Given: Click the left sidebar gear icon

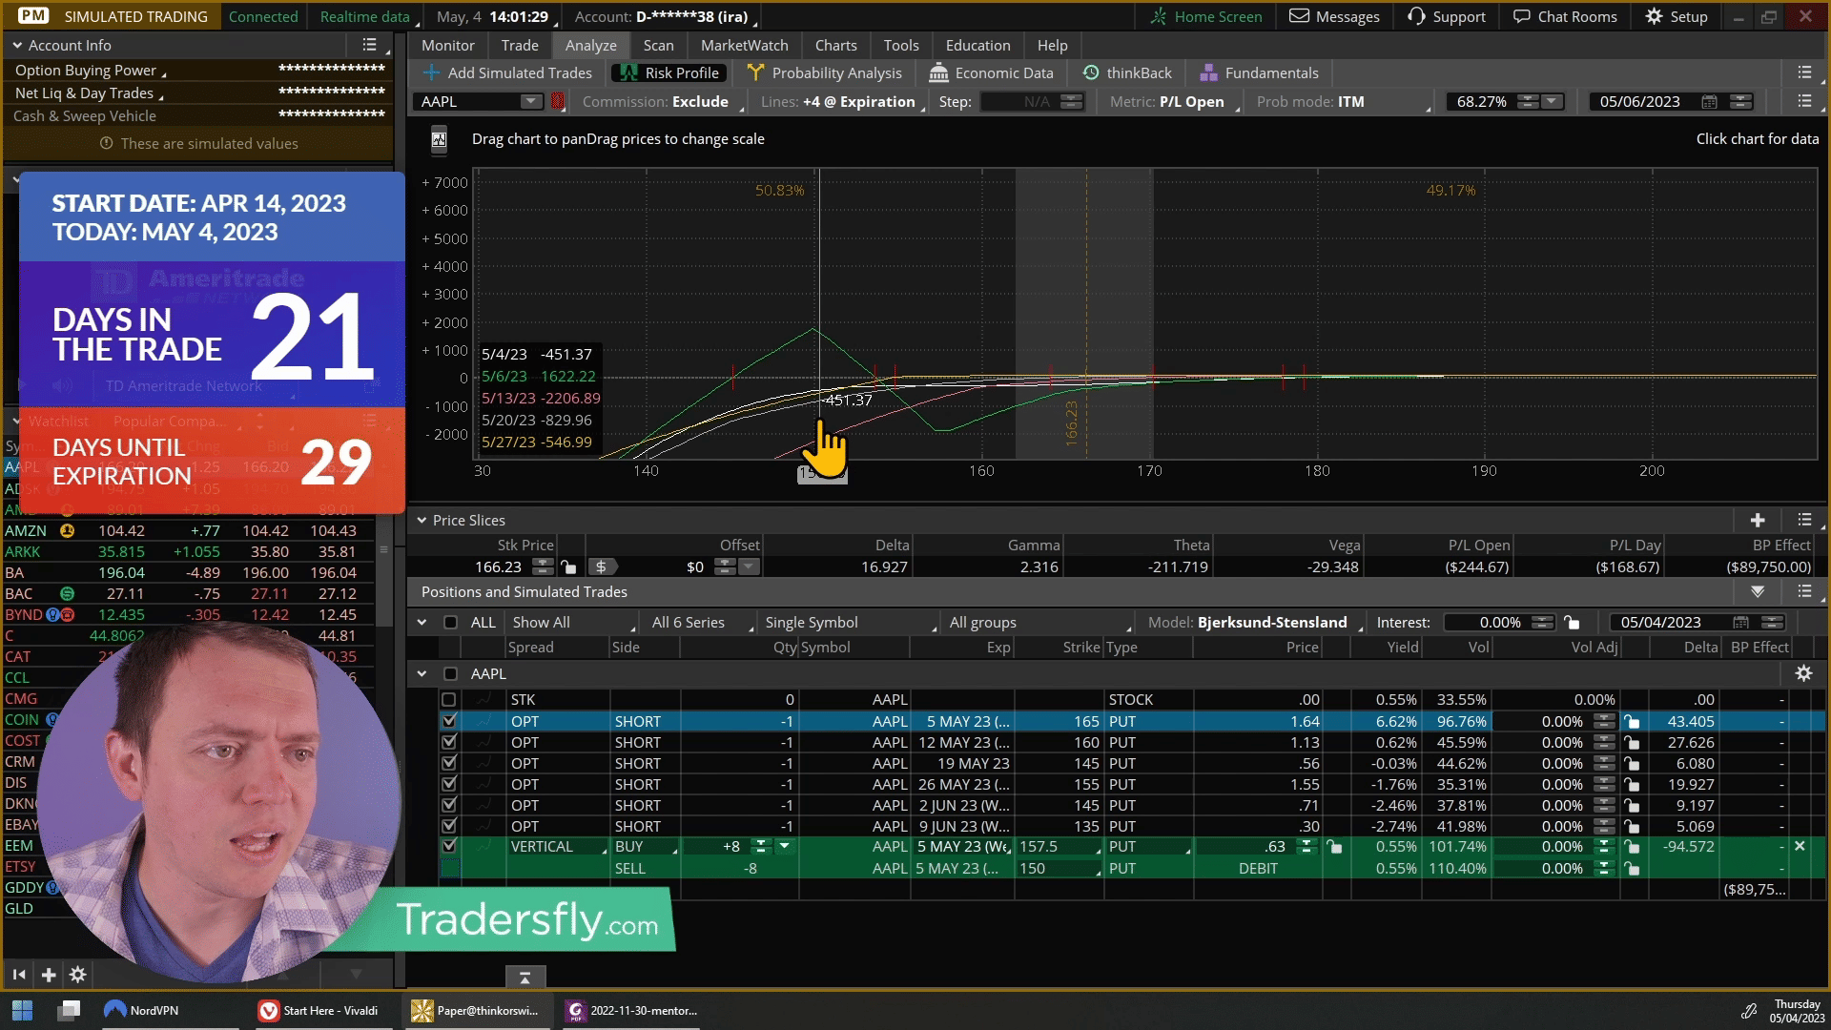Looking at the screenshot, I should click(x=78, y=975).
